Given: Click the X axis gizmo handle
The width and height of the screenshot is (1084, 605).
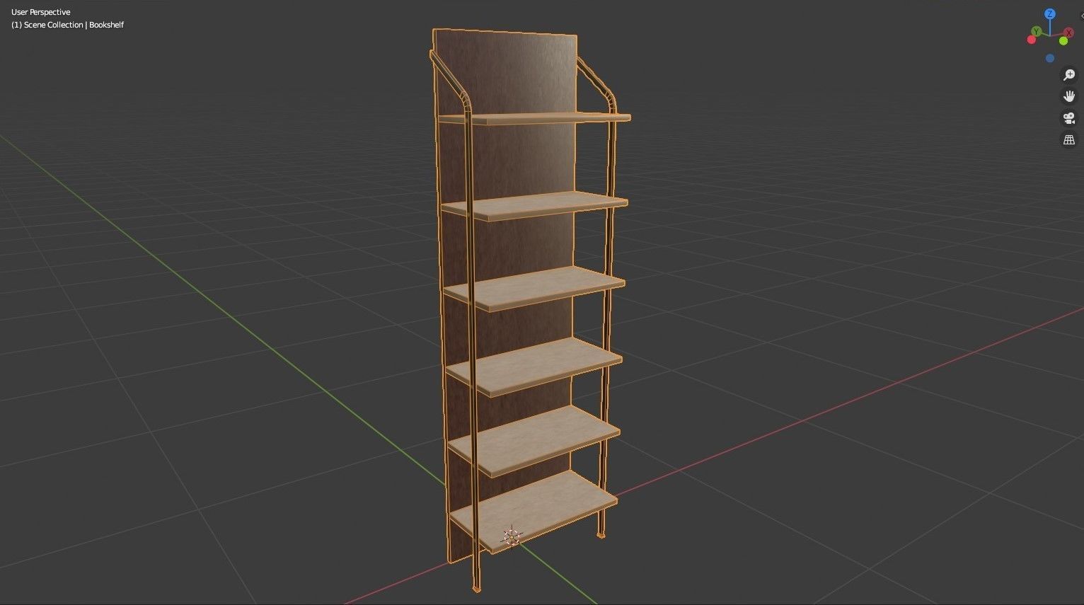Looking at the screenshot, I should (1070, 33).
